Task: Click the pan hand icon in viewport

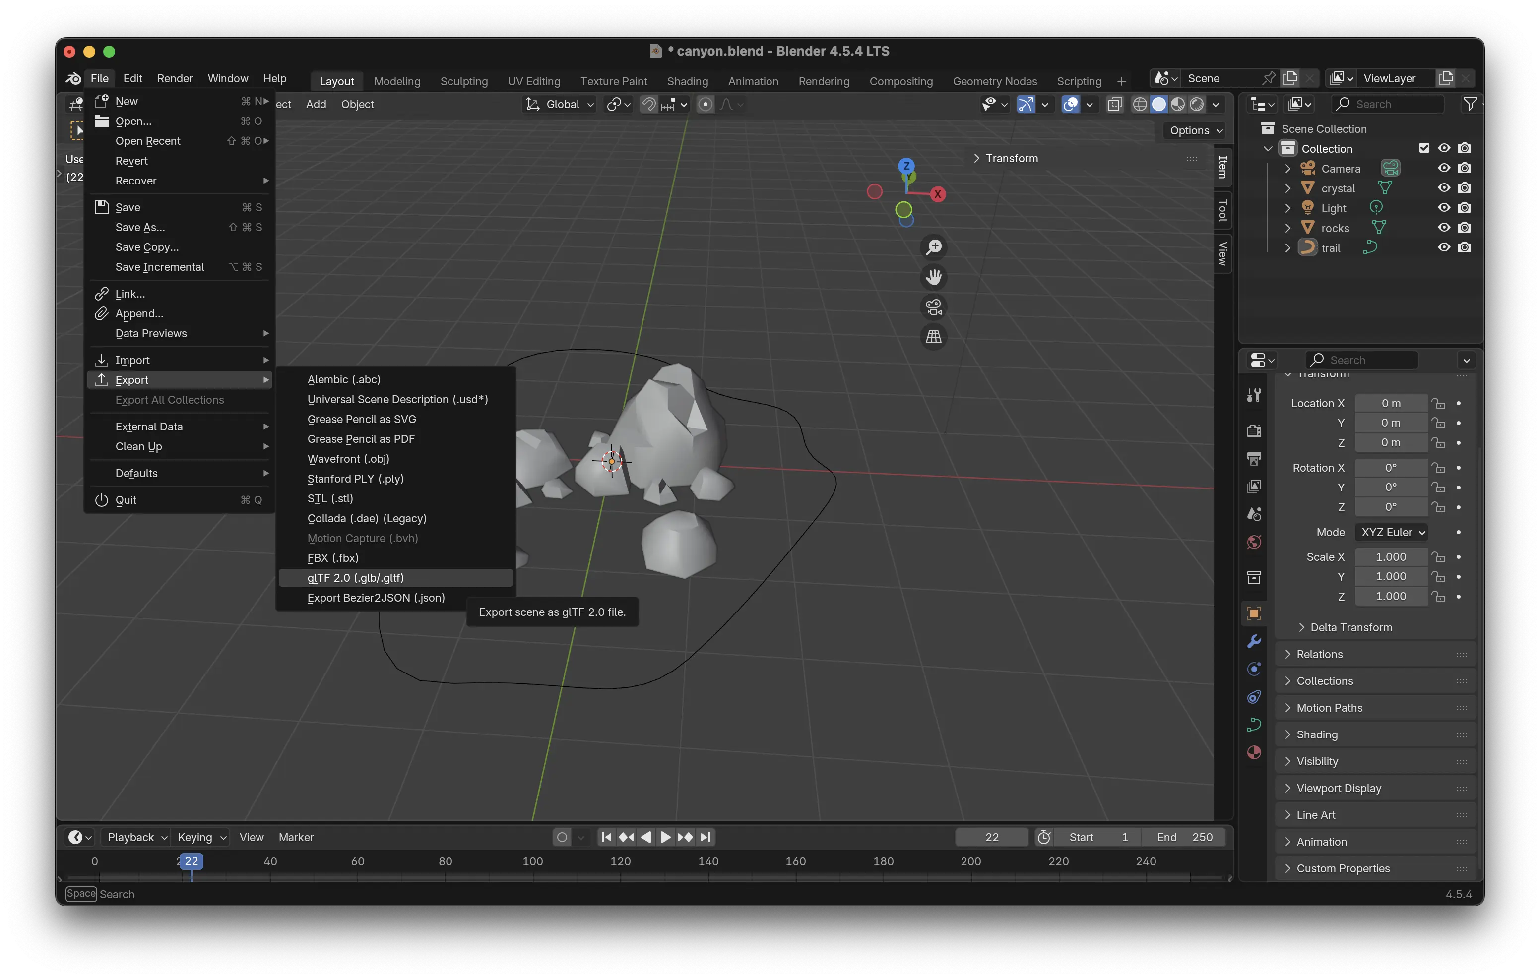Action: pyautogui.click(x=933, y=277)
